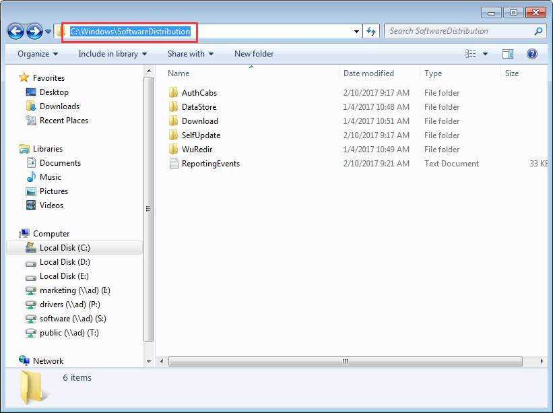Sort by the Date modified column header

click(368, 73)
